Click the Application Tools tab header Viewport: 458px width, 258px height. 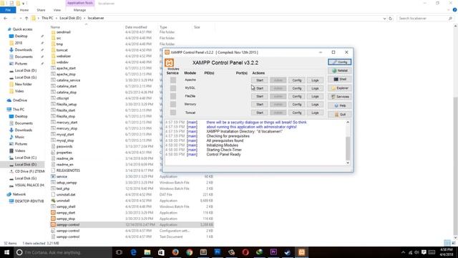[79, 3]
